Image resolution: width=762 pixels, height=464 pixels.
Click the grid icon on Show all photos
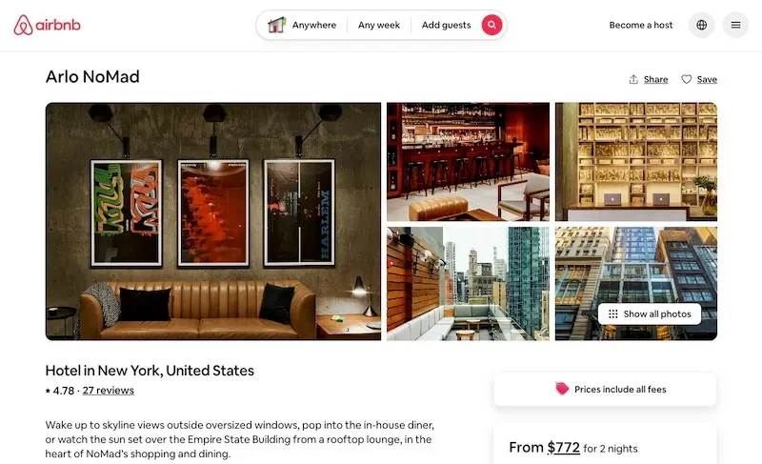click(x=613, y=313)
